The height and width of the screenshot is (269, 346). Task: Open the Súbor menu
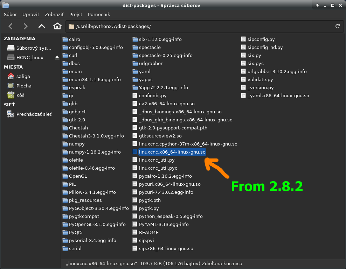11,14
